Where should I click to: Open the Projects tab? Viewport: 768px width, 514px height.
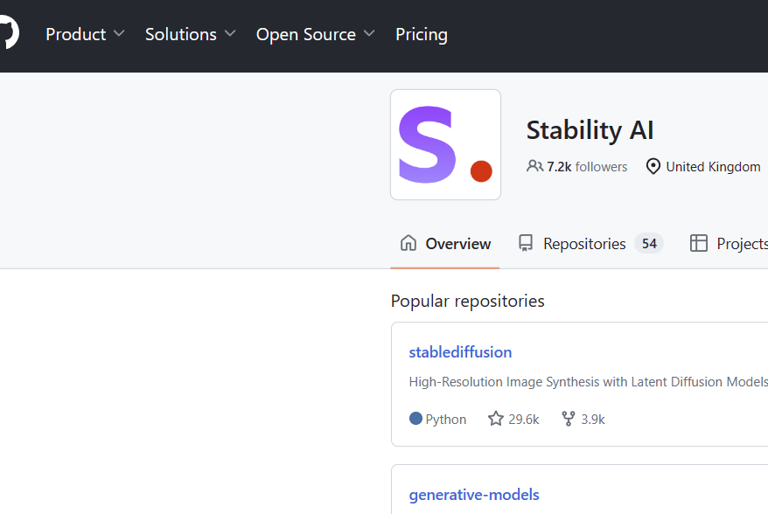pos(729,243)
